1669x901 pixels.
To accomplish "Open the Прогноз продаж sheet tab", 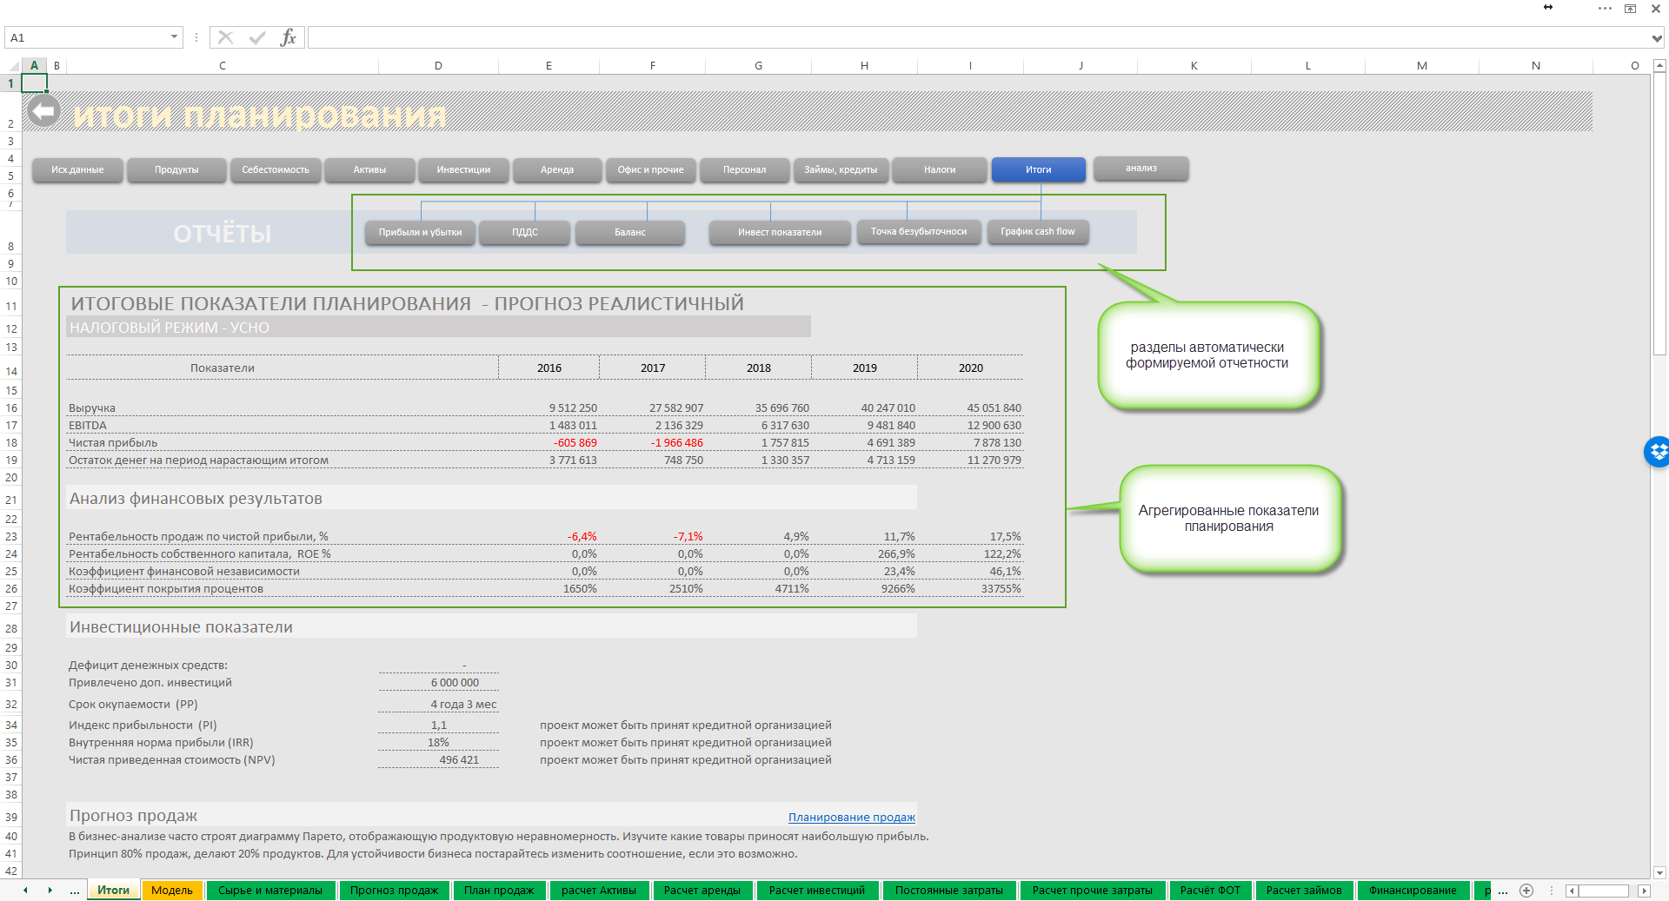I will [x=394, y=891].
